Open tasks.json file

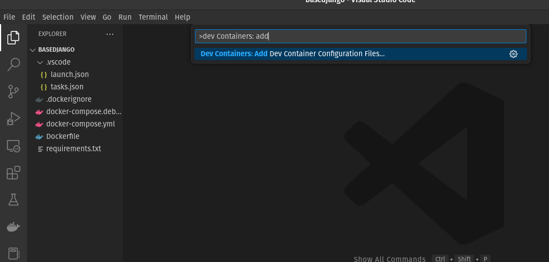67,87
